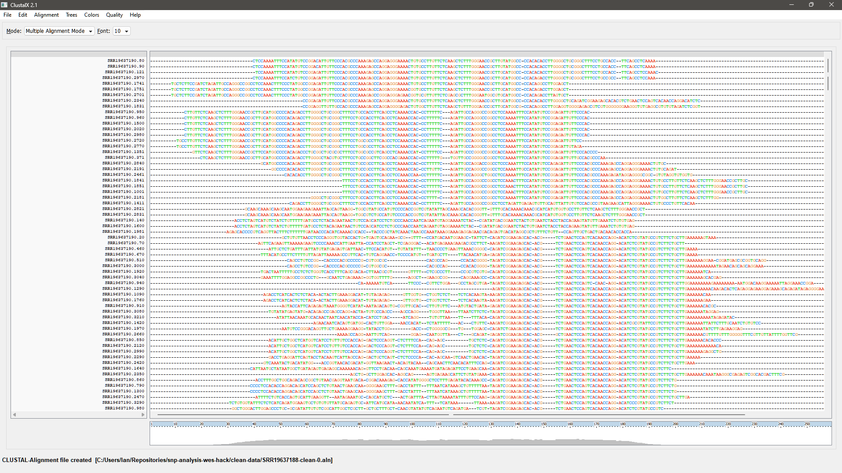Select sequence SRR19637190.1741

(x=123, y=83)
